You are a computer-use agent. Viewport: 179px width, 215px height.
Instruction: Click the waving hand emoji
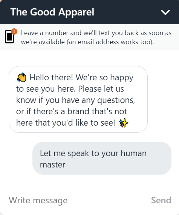[x=21, y=77]
